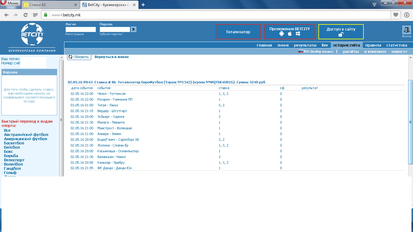The height and width of the screenshot is (232, 413).
Task: Click the Apple app icon
Action: 290,34
